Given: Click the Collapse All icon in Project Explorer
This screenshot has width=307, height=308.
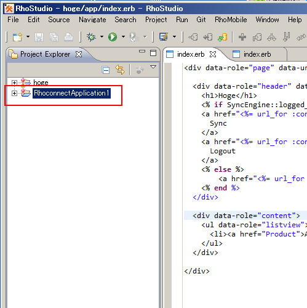Looking at the screenshot, I should [x=106, y=70].
